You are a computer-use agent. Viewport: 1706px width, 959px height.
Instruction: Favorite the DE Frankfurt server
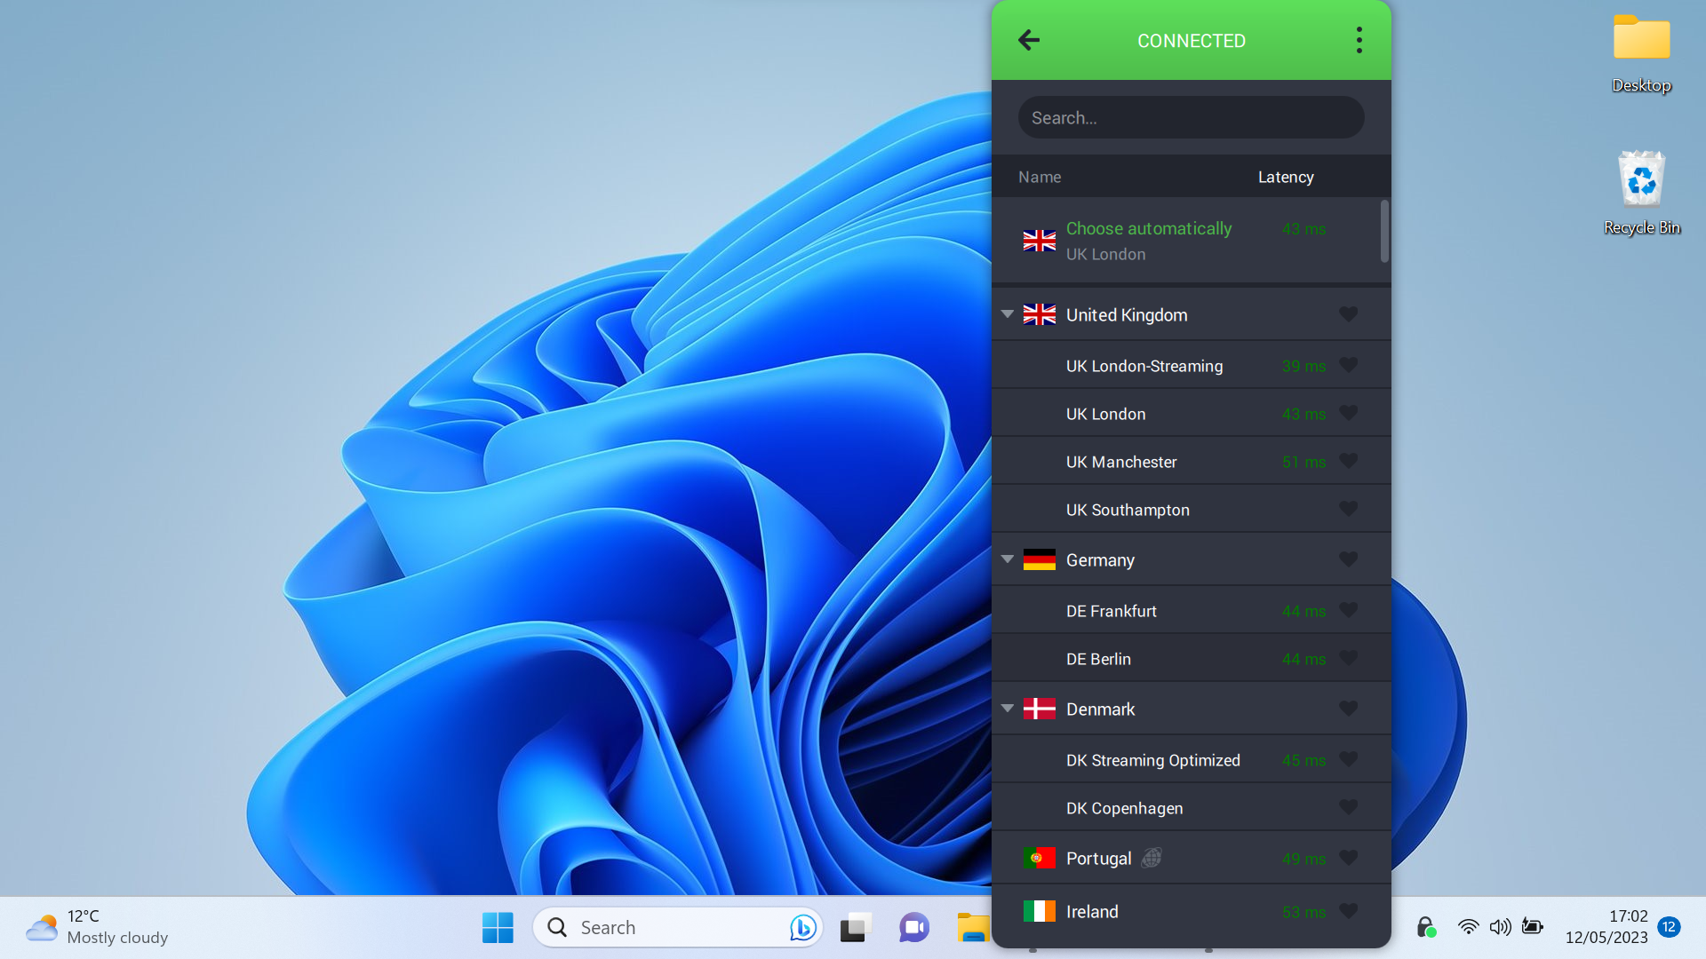click(x=1348, y=610)
